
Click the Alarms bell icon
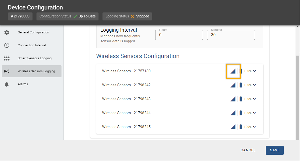pyautogui.click(x=7, y=84)
